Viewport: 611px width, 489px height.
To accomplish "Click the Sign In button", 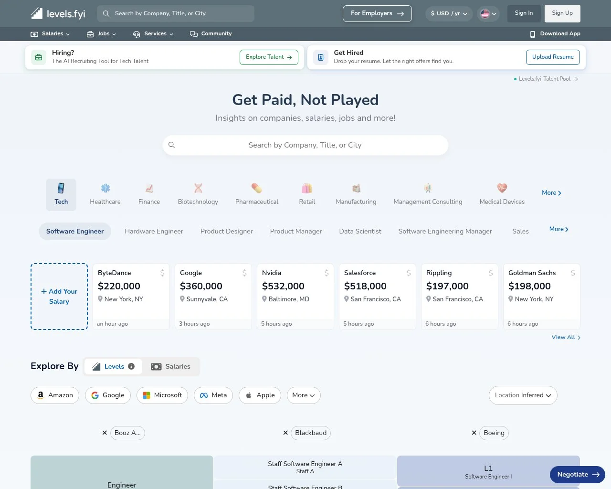I will point(524,13).
